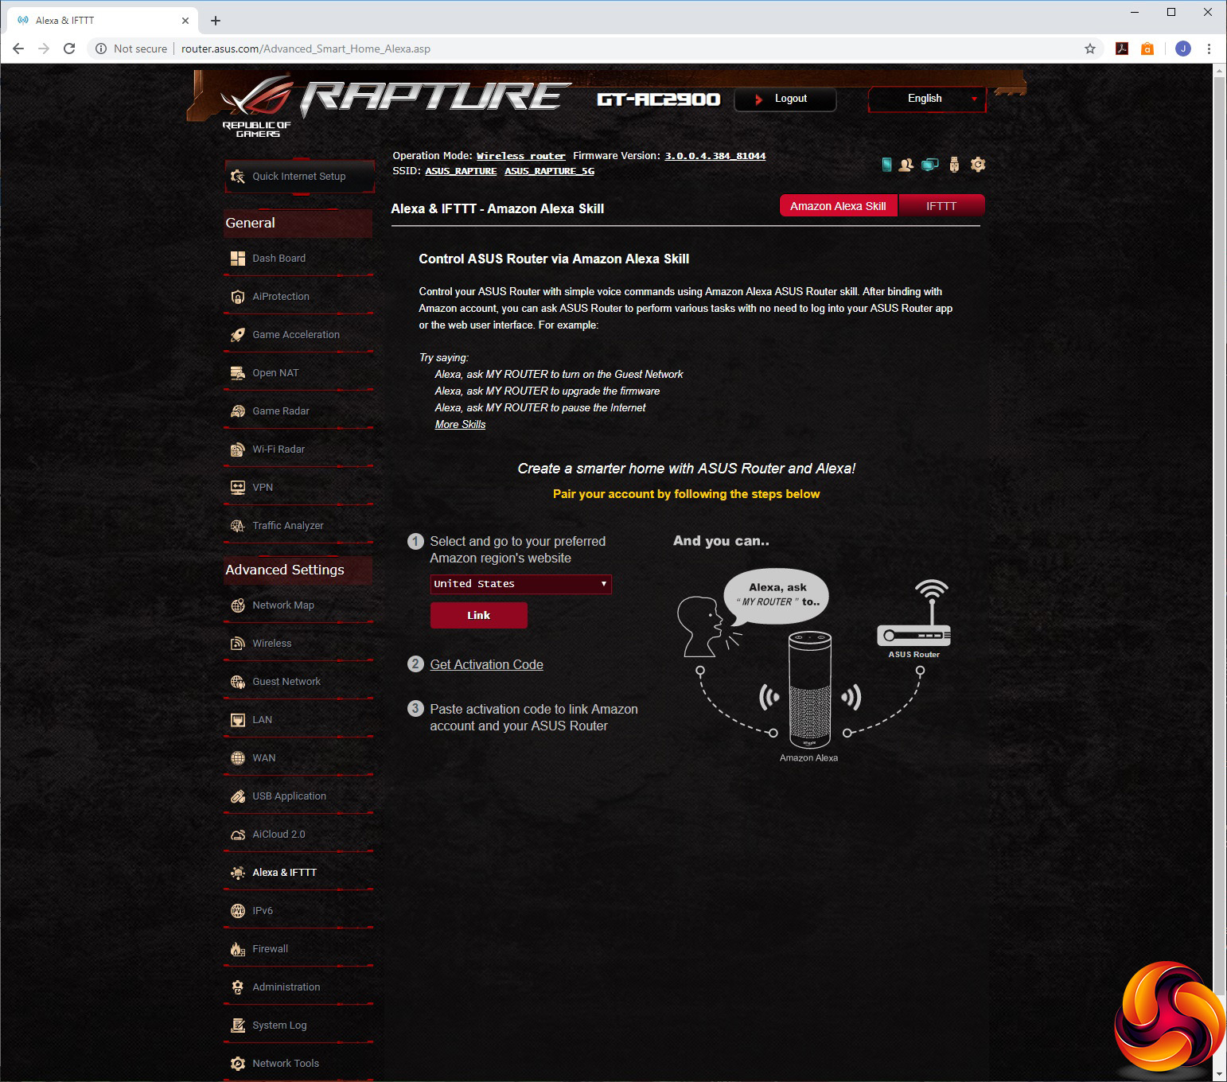Click the LAN port icon
Screen dimensions: 1227x1082
(237, 720)
